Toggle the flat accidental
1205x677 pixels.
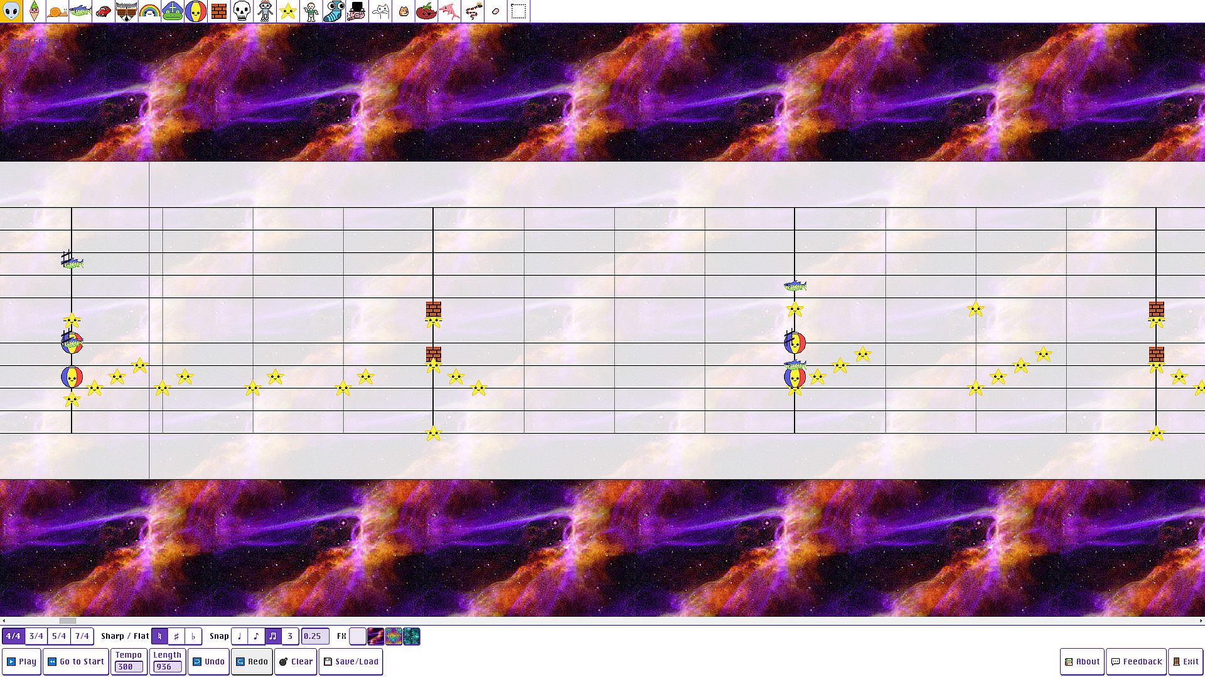[x=193, y=636]
